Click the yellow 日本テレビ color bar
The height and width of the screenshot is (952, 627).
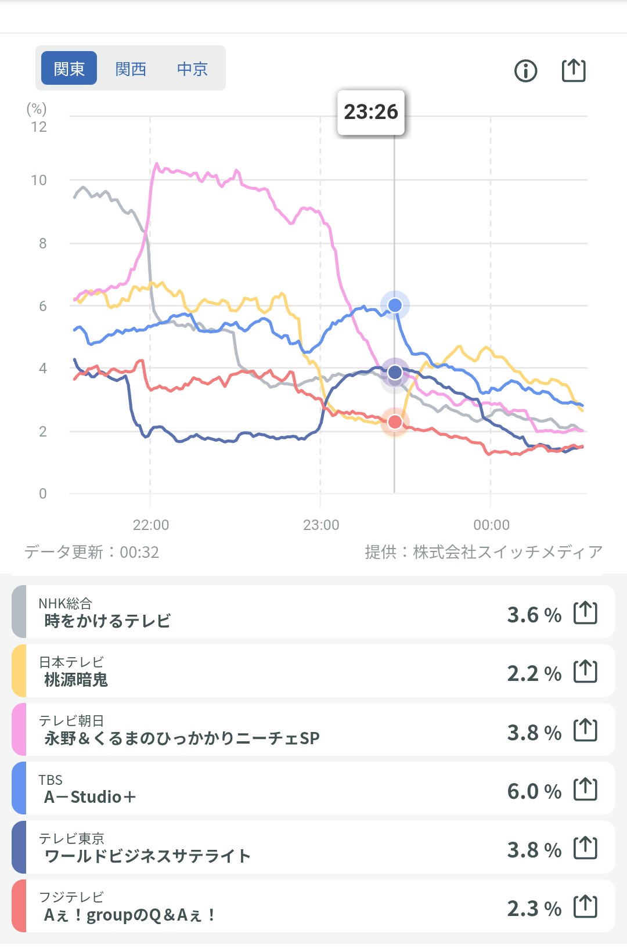[x=19, y=671]
